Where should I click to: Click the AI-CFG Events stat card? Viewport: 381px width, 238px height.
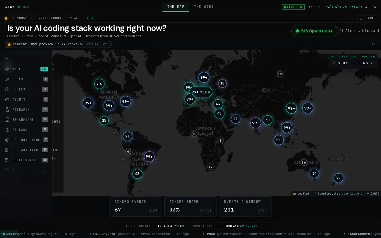click(x=136, y=206)
